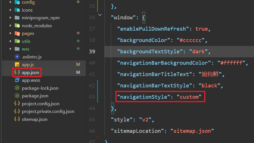Screen dimensions: 254x143
Task: Open the app.js file
Action: click(x=28, y=65)
